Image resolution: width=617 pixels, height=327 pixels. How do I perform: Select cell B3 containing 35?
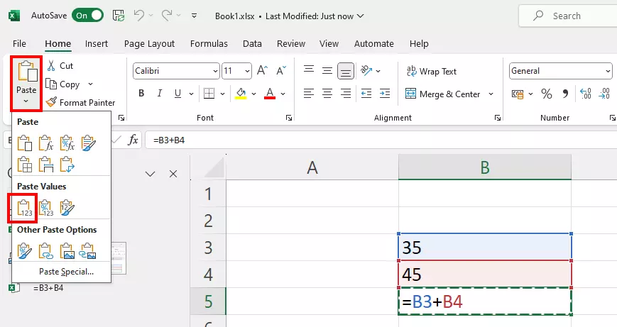[x=485, y=248]
